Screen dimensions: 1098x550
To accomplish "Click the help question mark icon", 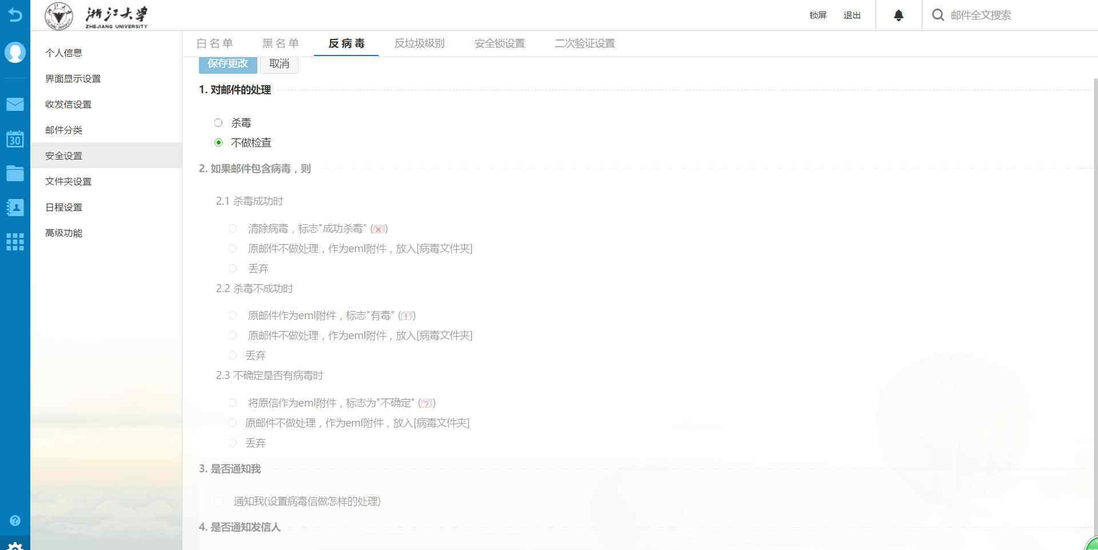I will point(15,520).
